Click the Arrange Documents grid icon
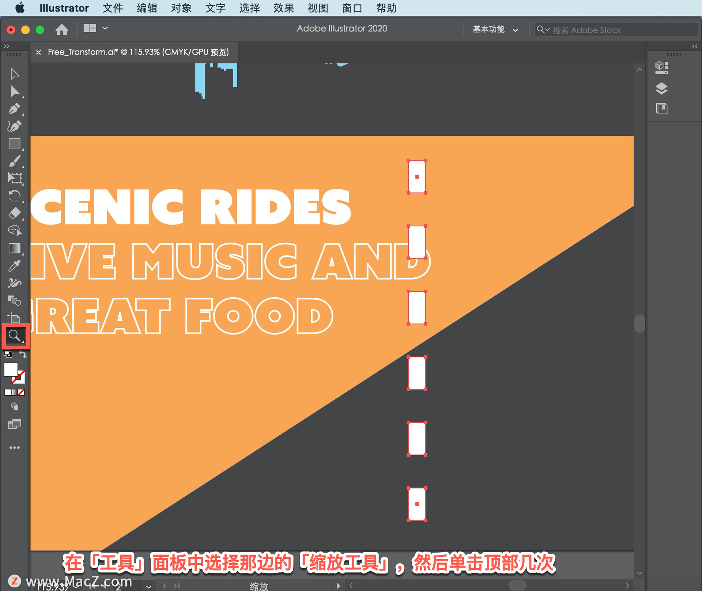Viewport: 702px width, 591px height. 90,28
